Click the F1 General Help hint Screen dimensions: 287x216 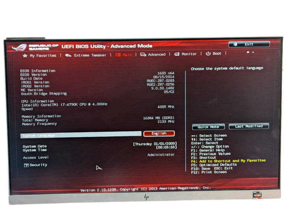(208, 150)
